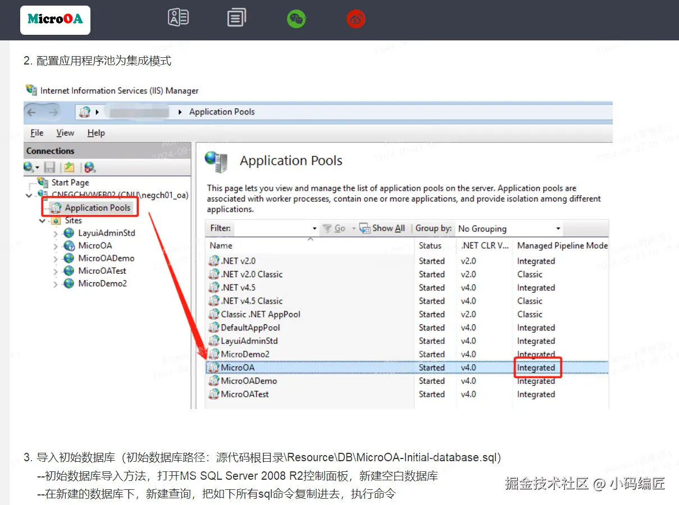Screen dimensions: 679x505
Task: Click the green WeChat icon
Action: [296, 20]
